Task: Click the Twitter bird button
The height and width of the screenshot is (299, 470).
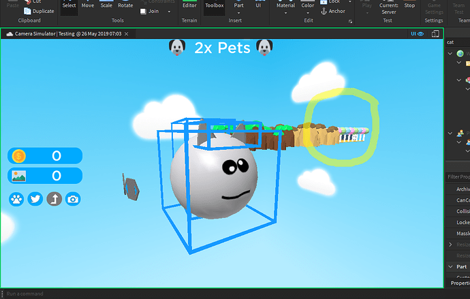Action: [35, 199]
